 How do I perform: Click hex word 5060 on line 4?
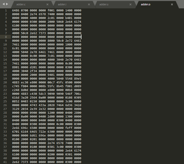[60, 22]
